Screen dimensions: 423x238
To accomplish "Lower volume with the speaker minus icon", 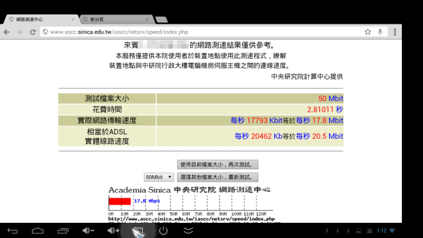I will 88,231.
